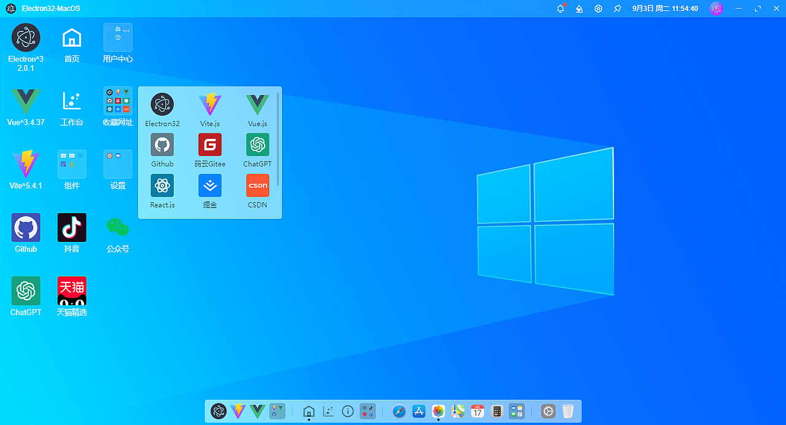Select Safari in the dock
Viewport: 786px width, 425px height.
coord(399,411)
